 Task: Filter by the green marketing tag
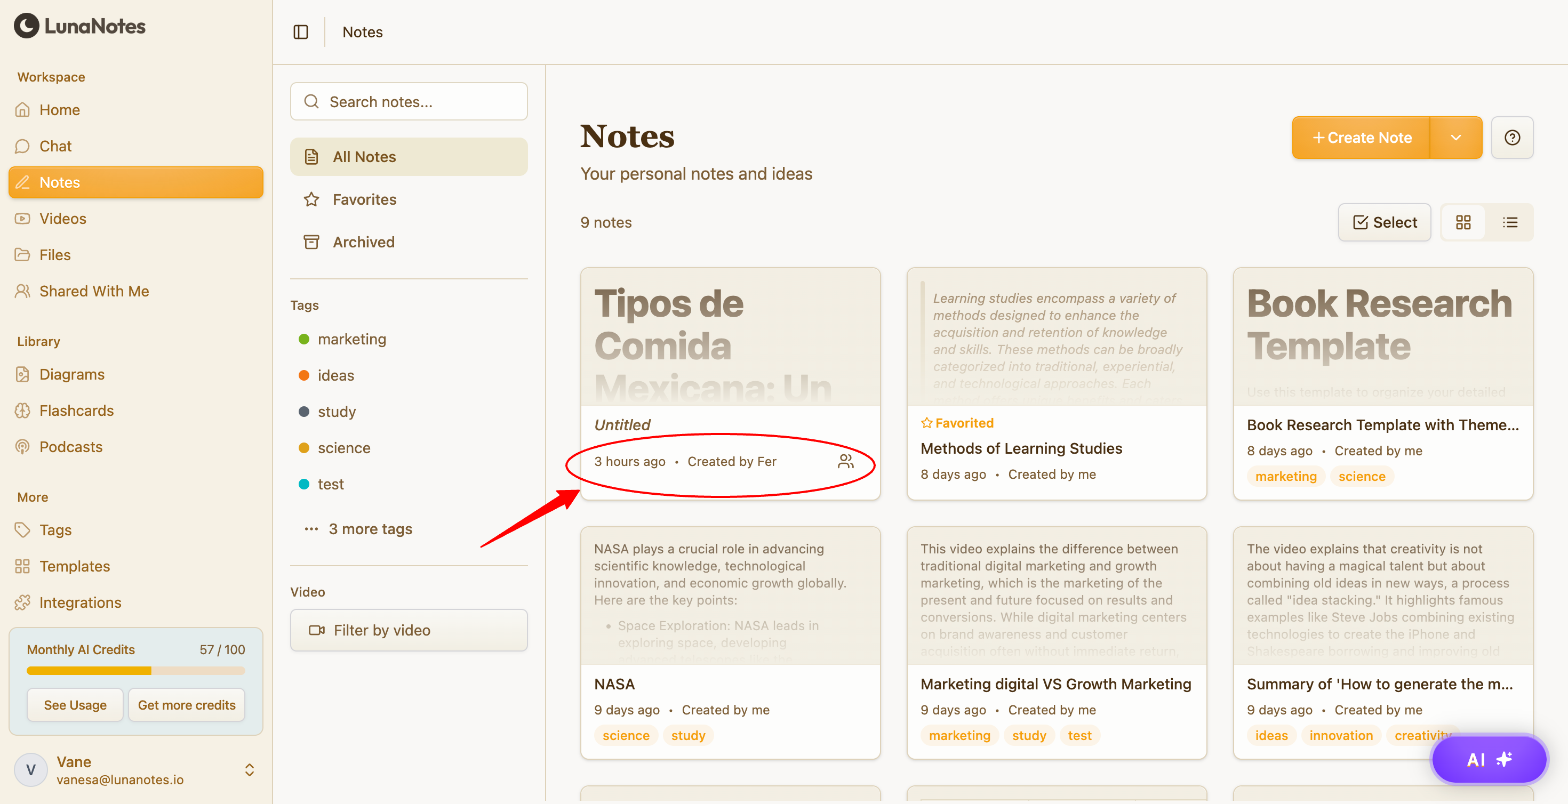[351, 339]
